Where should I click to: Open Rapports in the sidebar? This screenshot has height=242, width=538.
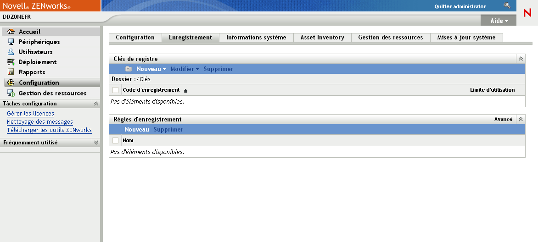click(x=32, y=72)
